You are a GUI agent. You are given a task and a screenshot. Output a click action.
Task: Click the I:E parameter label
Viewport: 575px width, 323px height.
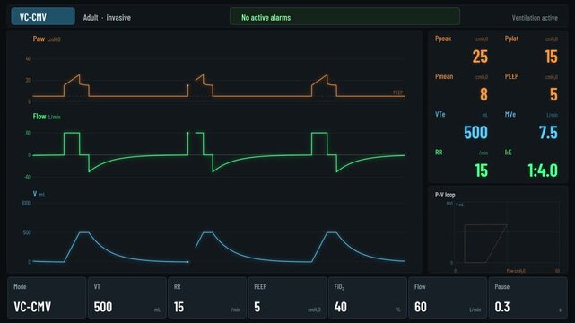[509, 153]
